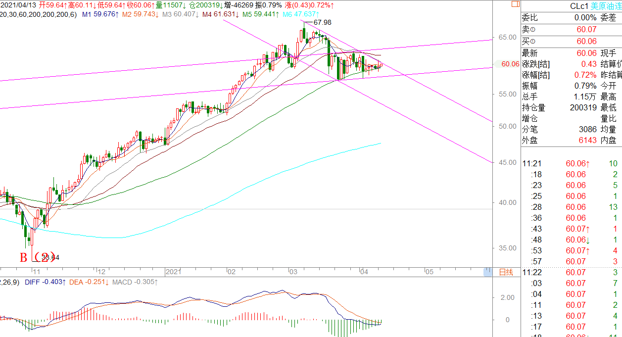Click the 外盘 6143 row
This screenshot has height=337, width=622.
tap(571, 141)
